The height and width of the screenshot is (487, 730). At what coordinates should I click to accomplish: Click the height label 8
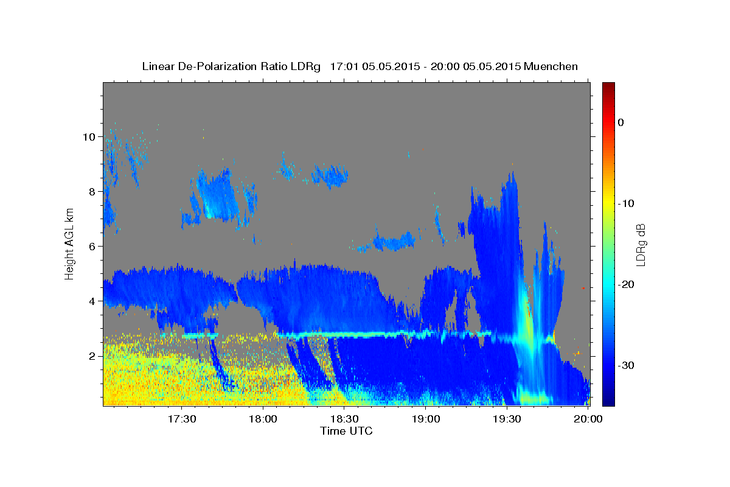click(92, 192)
